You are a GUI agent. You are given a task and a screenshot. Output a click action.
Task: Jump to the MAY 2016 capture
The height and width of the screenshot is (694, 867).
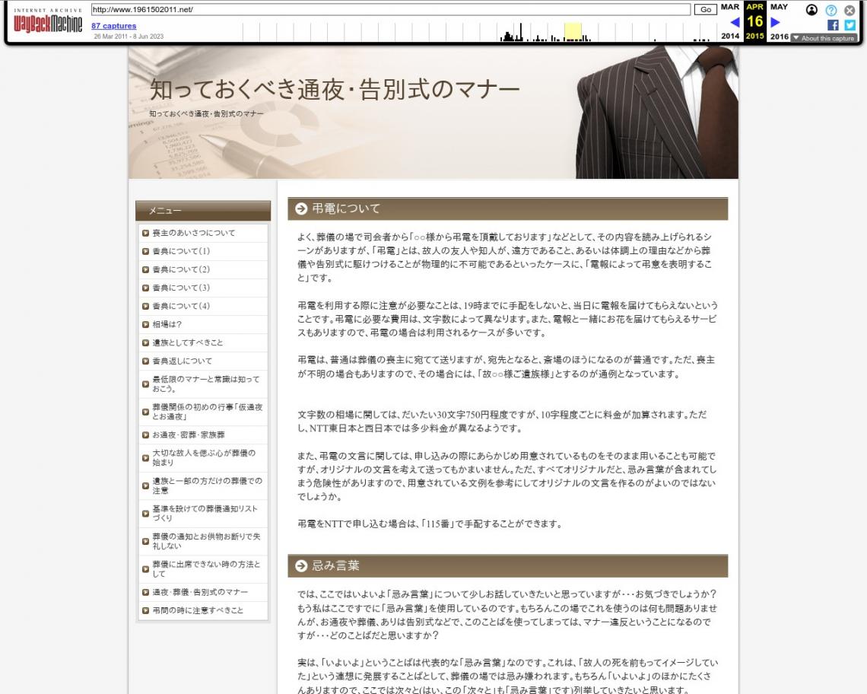pos(779,21)
